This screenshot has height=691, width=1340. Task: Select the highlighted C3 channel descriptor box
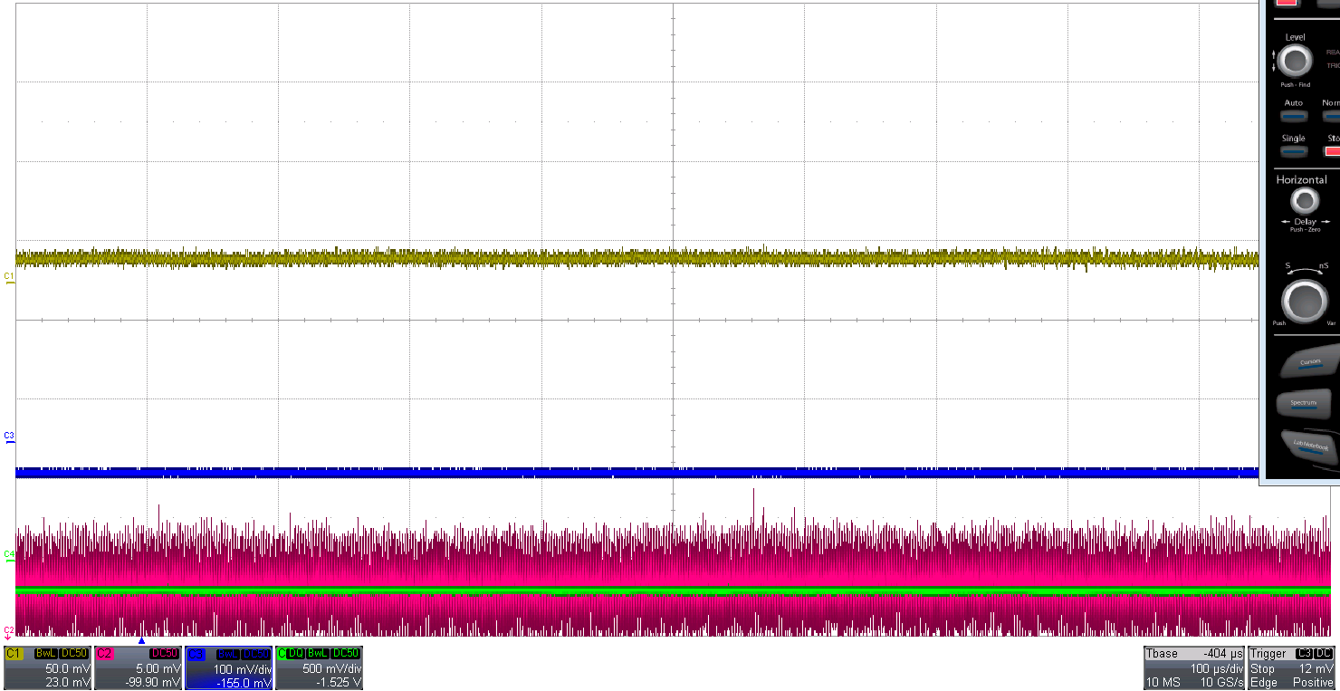(229, 667)
